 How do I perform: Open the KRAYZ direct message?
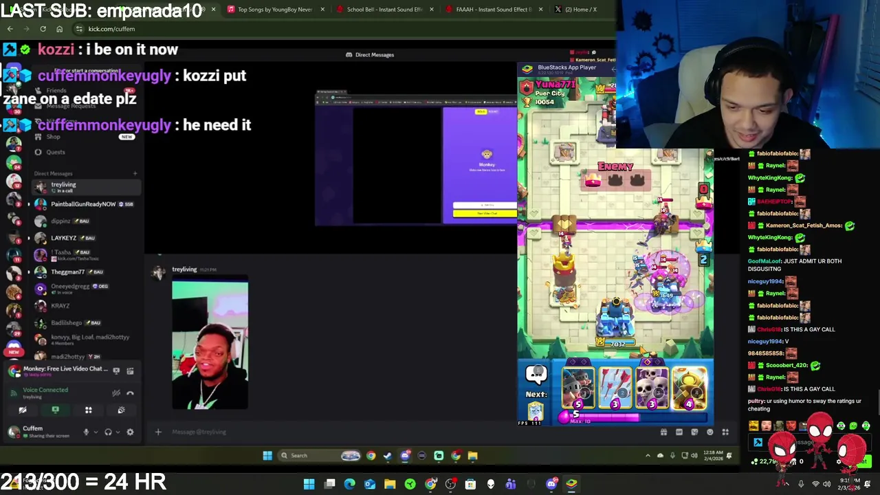(x=86, y=305)
